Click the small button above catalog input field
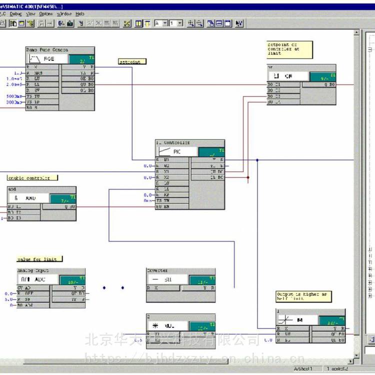 tap(371, 339)
